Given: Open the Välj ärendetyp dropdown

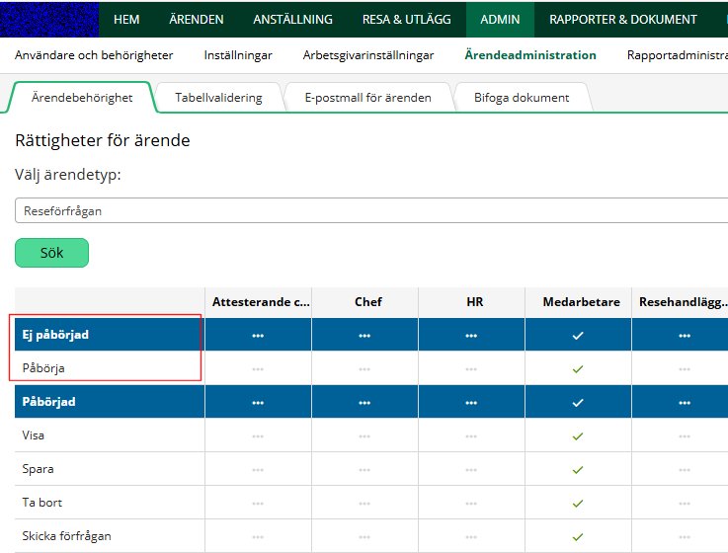Looking at the screenshot, I should click(371, 210).
